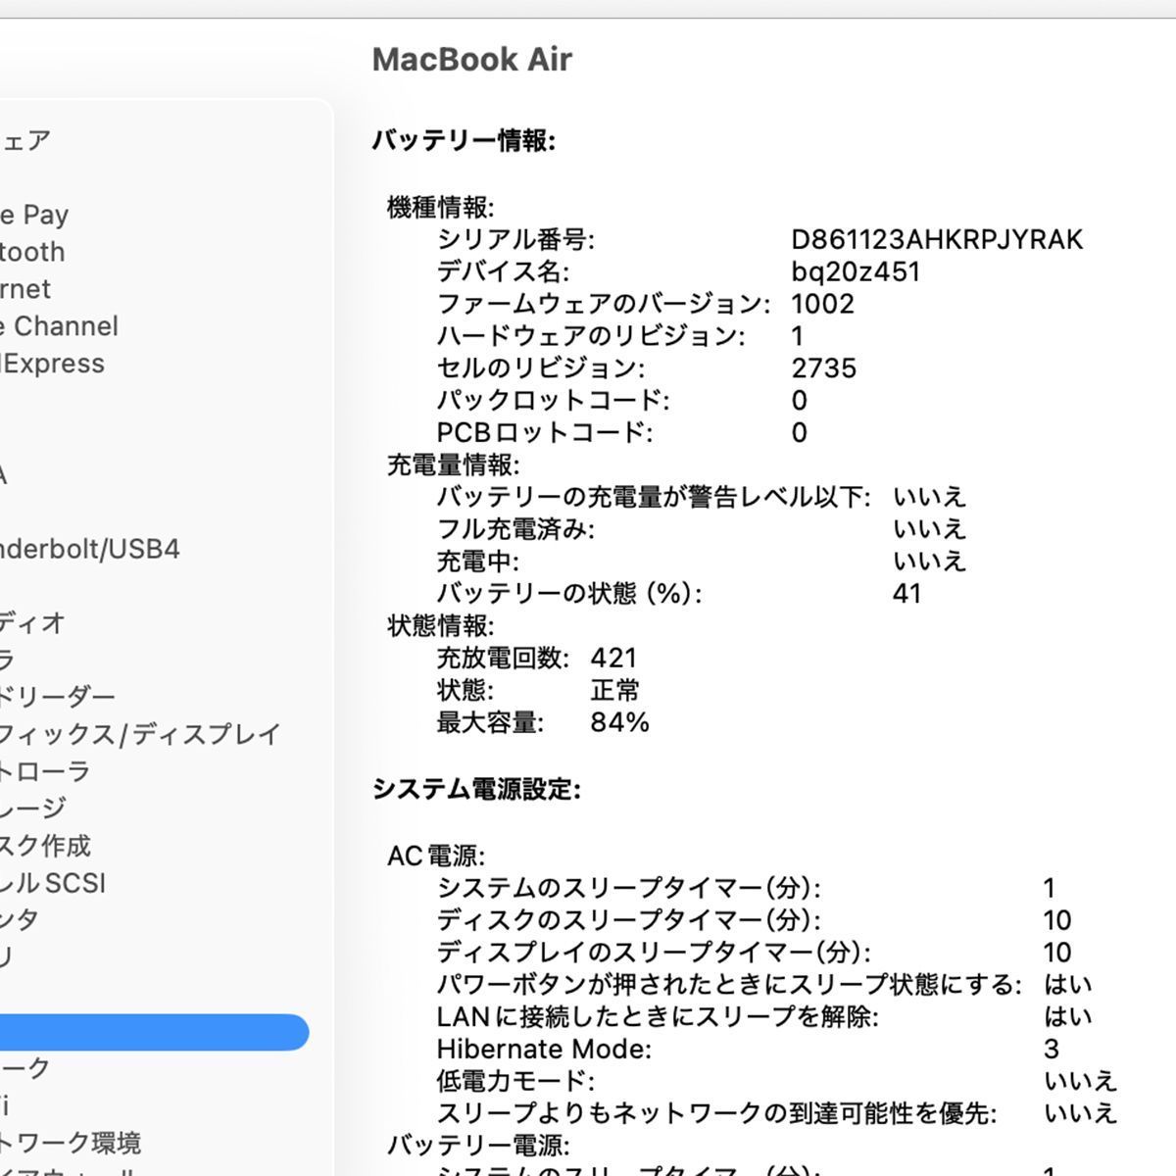Click maximum capacity value 84%
The width and height of the screenshot is (1176, 1176).
coord(620,722)
